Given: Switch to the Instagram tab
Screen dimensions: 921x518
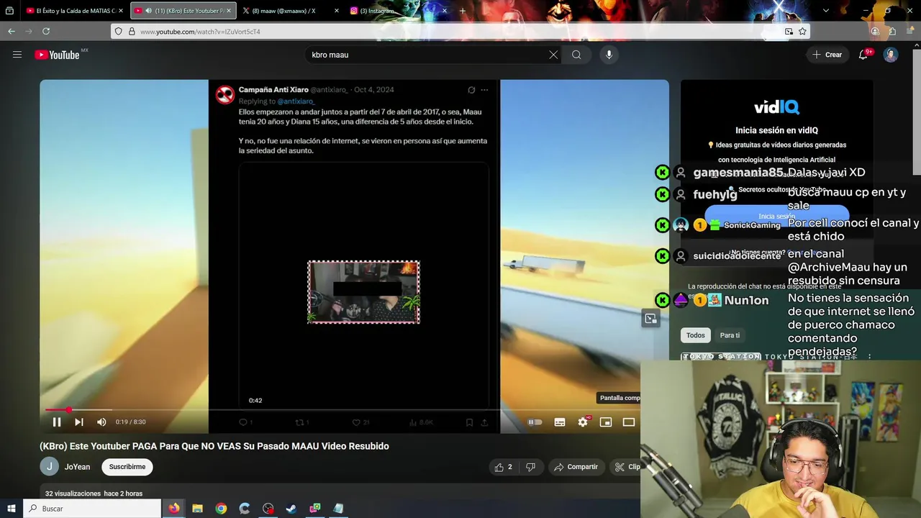Looking at the screenshot, I should pyautogui.click(x=399, y=11).
